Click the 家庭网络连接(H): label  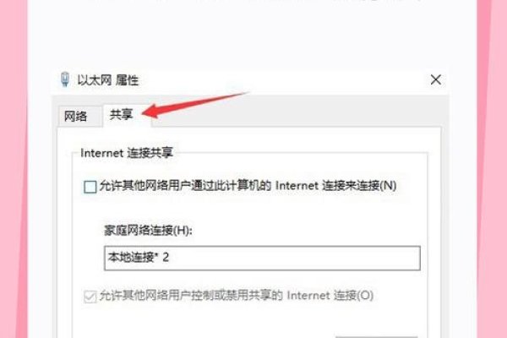148,231
